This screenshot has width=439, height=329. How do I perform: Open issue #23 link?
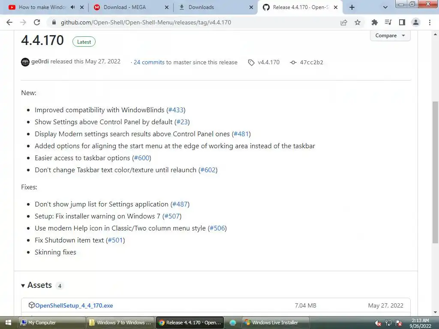coord(182,122)
